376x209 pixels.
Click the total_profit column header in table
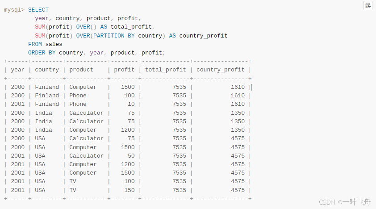click(x=165, y=70)
